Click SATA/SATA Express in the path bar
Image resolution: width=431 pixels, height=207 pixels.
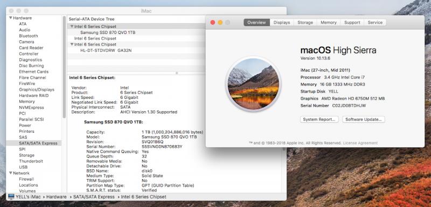coord(94,197)
